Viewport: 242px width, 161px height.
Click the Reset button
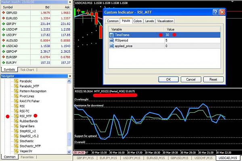213,80
